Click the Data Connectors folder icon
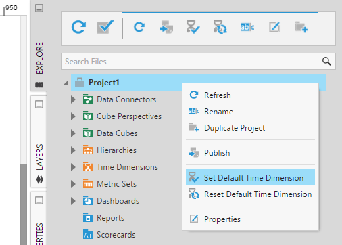This screenshot has width=342, height=245. (88, 99)
